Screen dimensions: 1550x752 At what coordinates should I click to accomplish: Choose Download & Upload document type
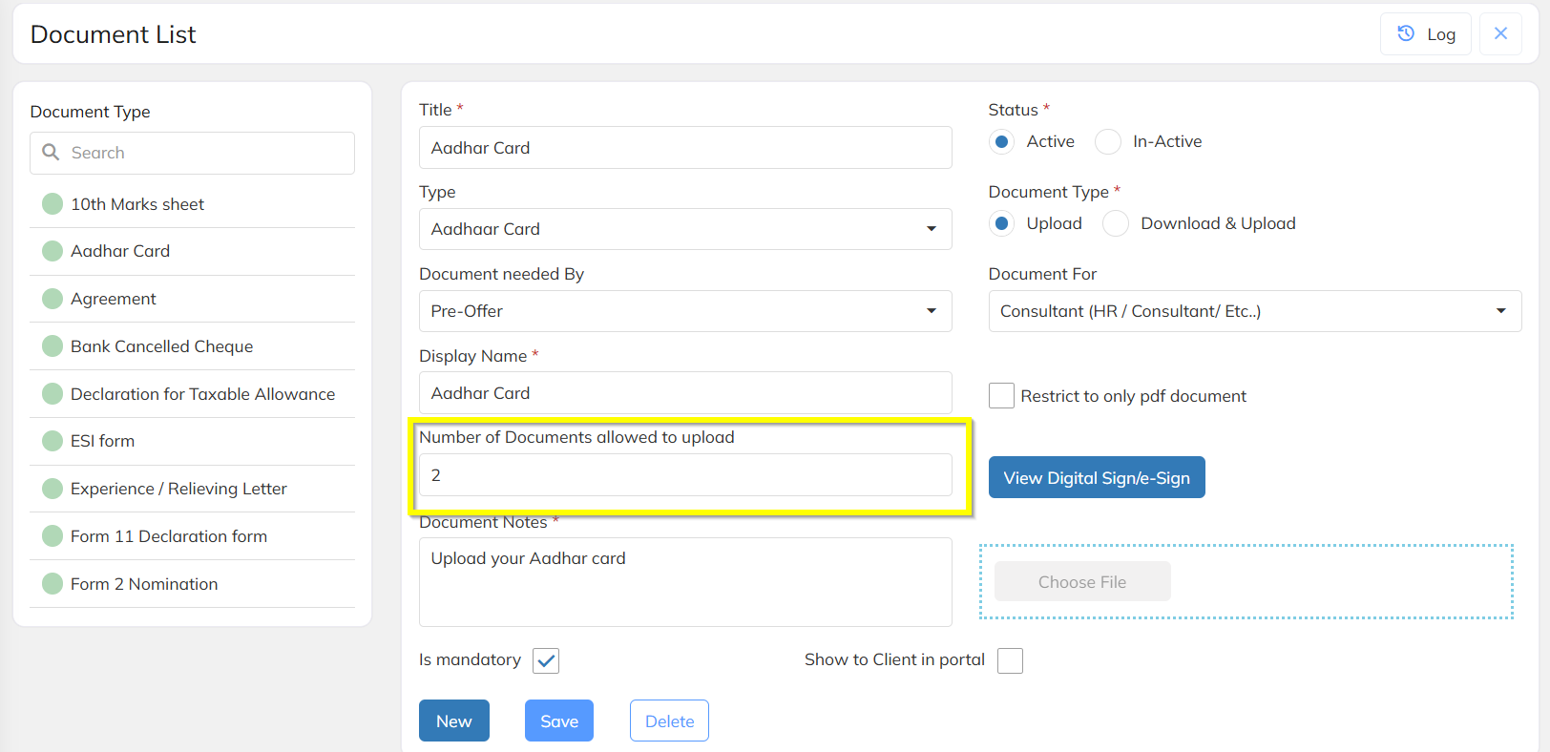point(1116,224)
